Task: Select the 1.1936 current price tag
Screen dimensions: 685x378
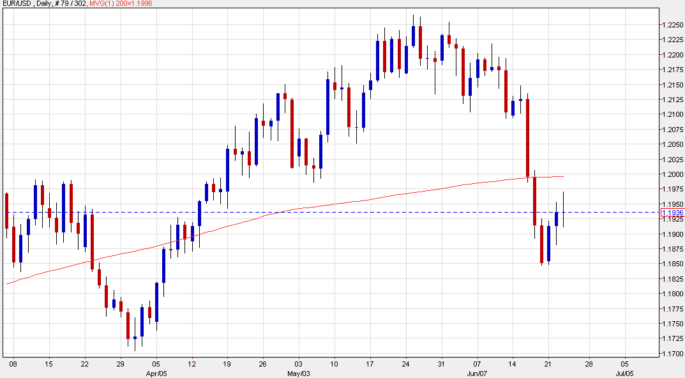Action: 673,213
